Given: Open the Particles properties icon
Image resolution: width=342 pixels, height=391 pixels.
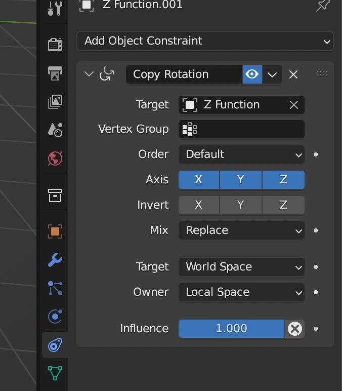Looking at the screenshot, I should [x=55, y=288].
